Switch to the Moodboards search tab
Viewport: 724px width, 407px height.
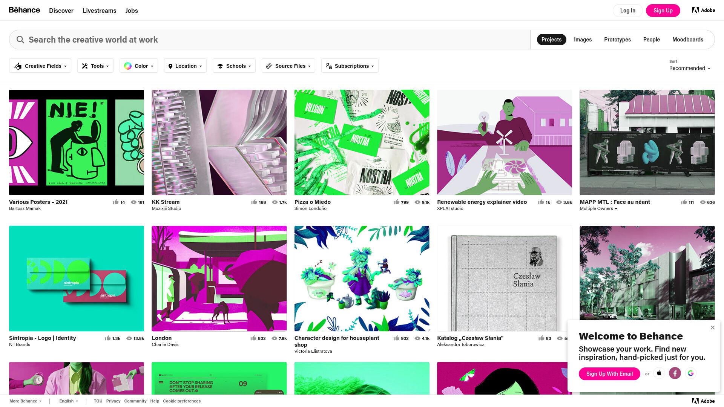pos(687,40)
